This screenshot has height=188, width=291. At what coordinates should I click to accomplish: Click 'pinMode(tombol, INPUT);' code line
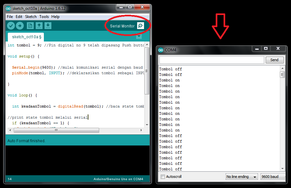pos(38,73)
